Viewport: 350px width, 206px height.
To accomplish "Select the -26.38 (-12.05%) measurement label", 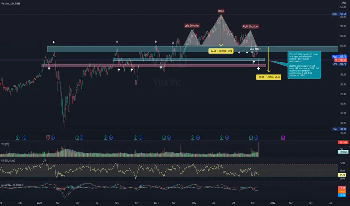I will (x=269, y=77).
